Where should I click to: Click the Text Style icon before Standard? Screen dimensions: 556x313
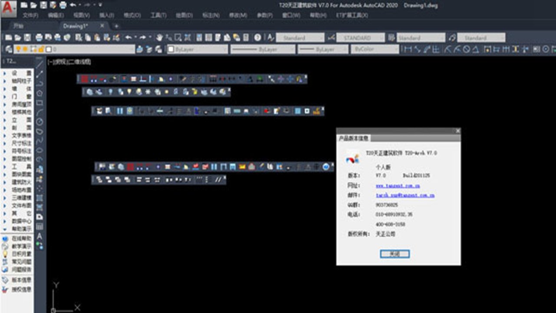pyautogui.click(x=271, y=37)
